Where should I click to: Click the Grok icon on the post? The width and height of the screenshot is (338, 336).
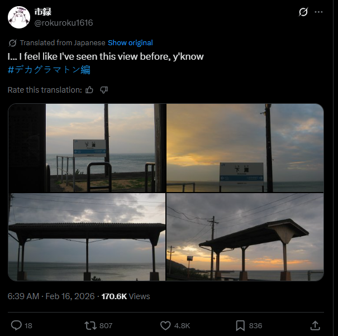pos(303,12)
